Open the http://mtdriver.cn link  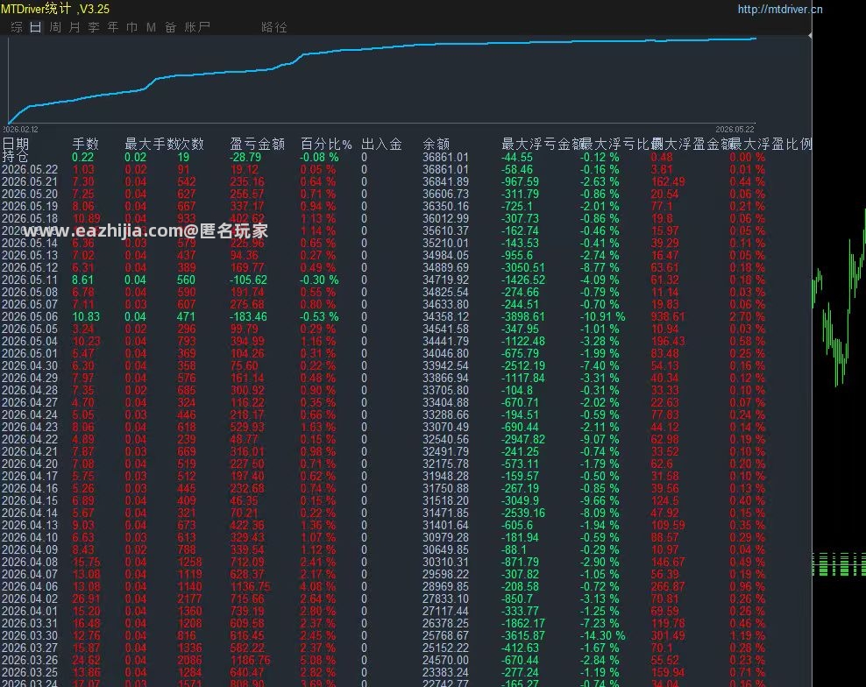780,10
